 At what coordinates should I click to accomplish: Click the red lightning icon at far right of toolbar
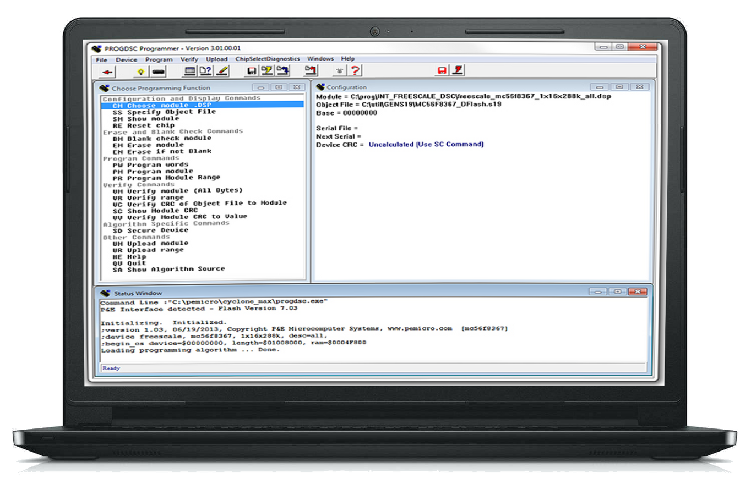pos(457,70)
